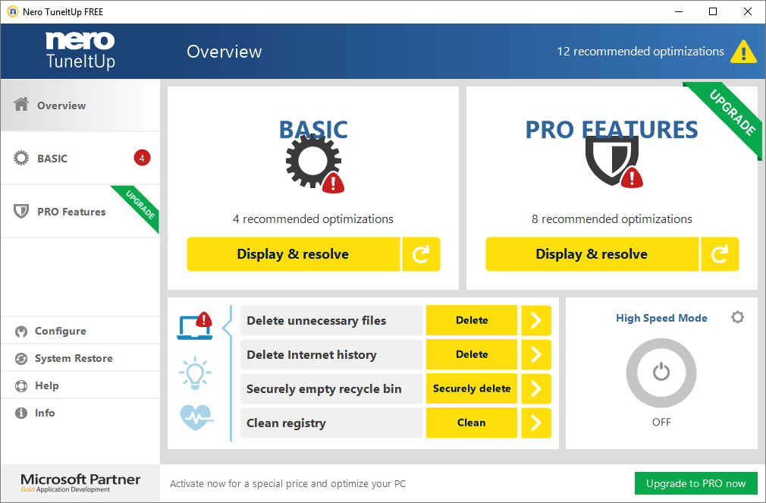Open the PRO Features section
The width and height of the screenshot is (766, 503).
(80, 212)
